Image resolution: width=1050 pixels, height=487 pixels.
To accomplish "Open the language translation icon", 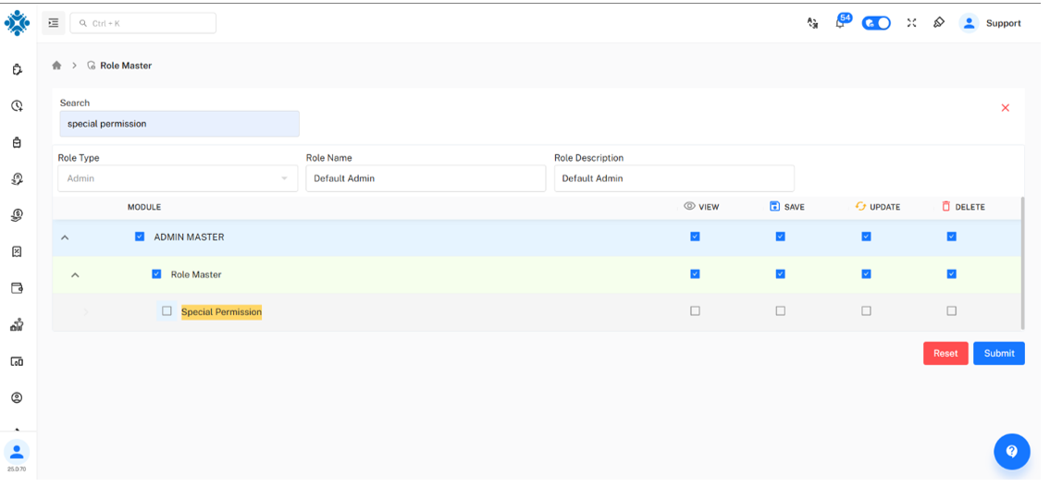I will tap(812, 23).
